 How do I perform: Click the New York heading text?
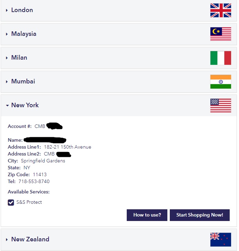click(x=25, y=105)
